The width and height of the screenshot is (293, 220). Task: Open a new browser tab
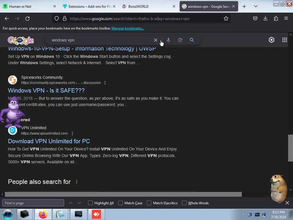point(244,6)
